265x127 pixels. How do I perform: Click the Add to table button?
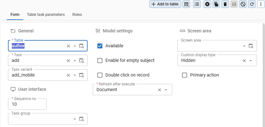pyautogui.click(x=165, y=4)
